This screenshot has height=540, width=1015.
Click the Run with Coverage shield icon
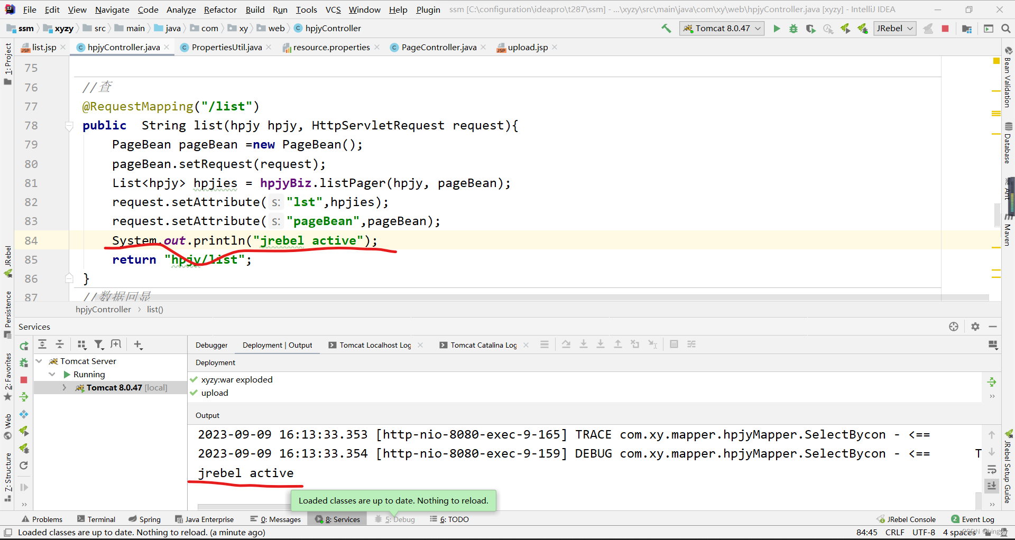click(810, 29)
